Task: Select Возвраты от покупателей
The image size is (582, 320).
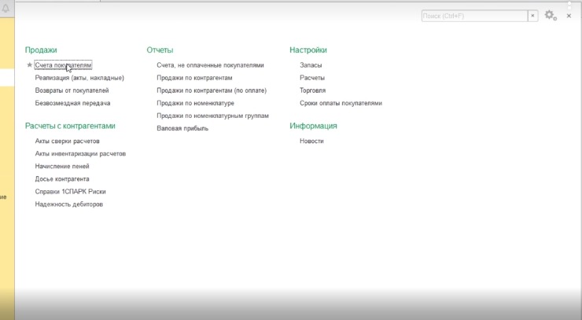Action: (72, 90)
